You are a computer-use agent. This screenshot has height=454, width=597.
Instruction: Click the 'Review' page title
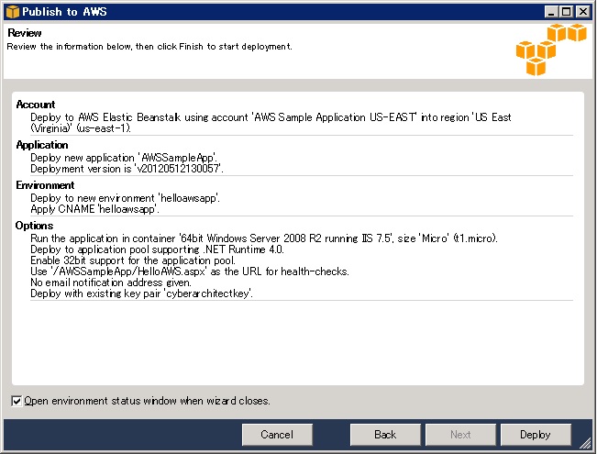click(25, 33)
